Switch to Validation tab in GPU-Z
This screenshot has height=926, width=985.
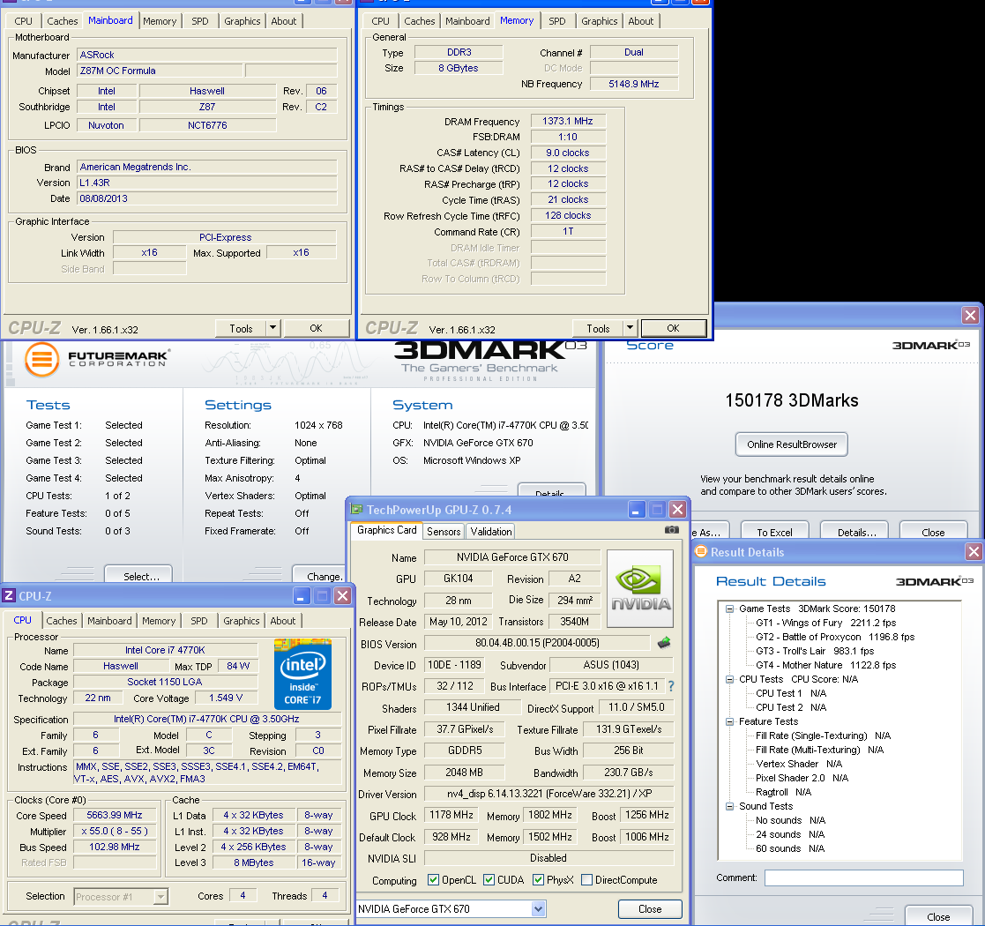pos(490,532)
